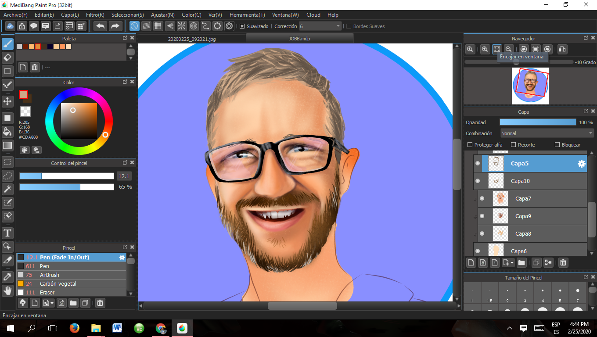Duplicate the layer in Capa panel
Viewport: 597px width, 337px height.
[x=536, y=262]
